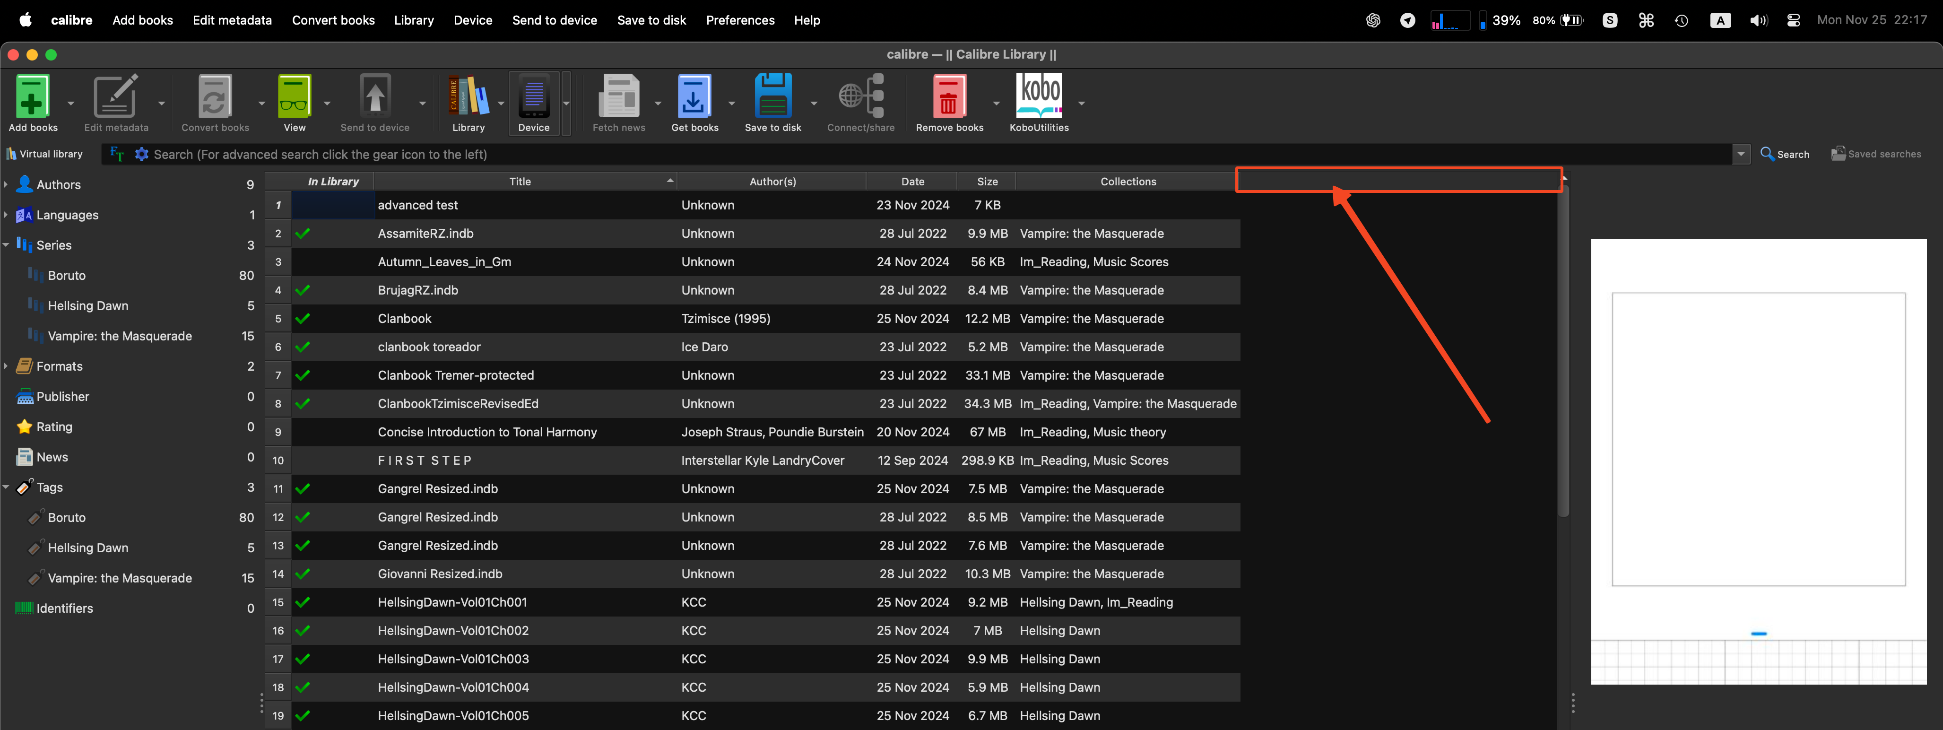
Task: Open Add books dropdown arrow
Action: (71, 104)
